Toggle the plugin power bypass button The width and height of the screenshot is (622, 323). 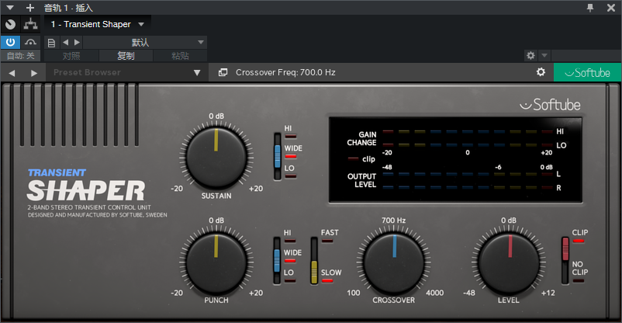tap(10, 42)
